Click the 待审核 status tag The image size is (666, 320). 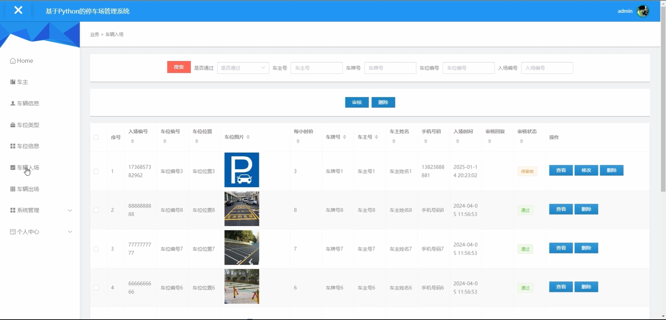pos(528,171)
